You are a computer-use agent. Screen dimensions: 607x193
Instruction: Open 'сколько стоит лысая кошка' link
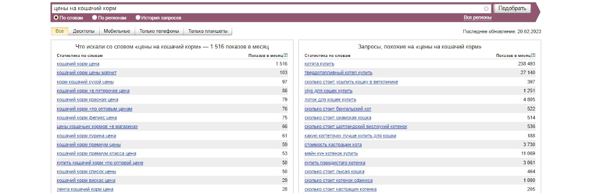pyautogui.click(x=334, y=171)
